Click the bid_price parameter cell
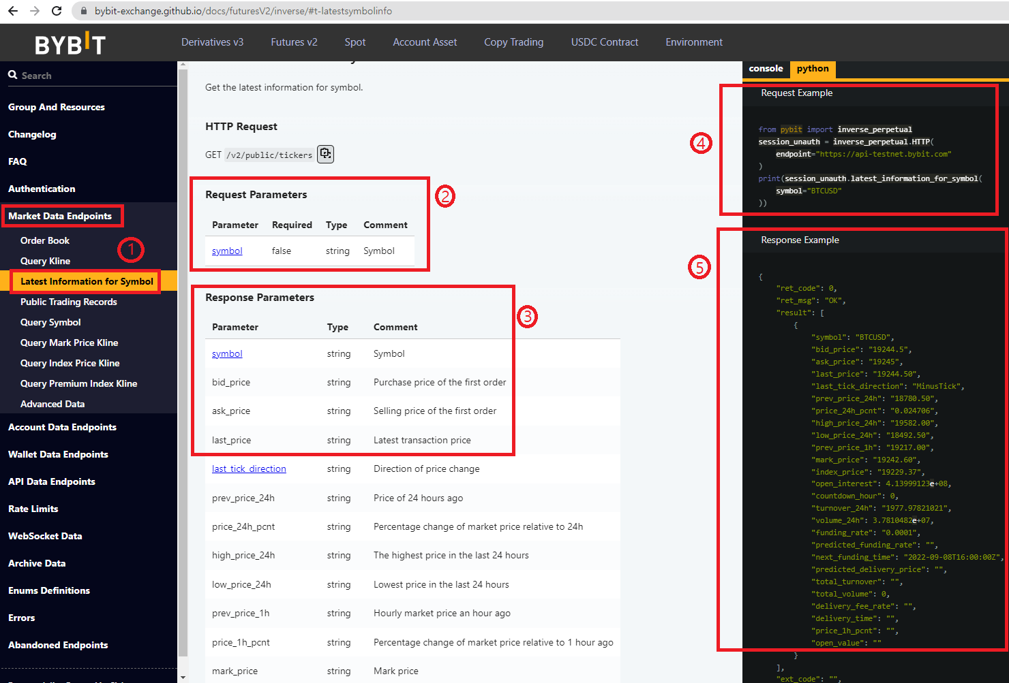The image size is (1009, 683). (231, 382)
